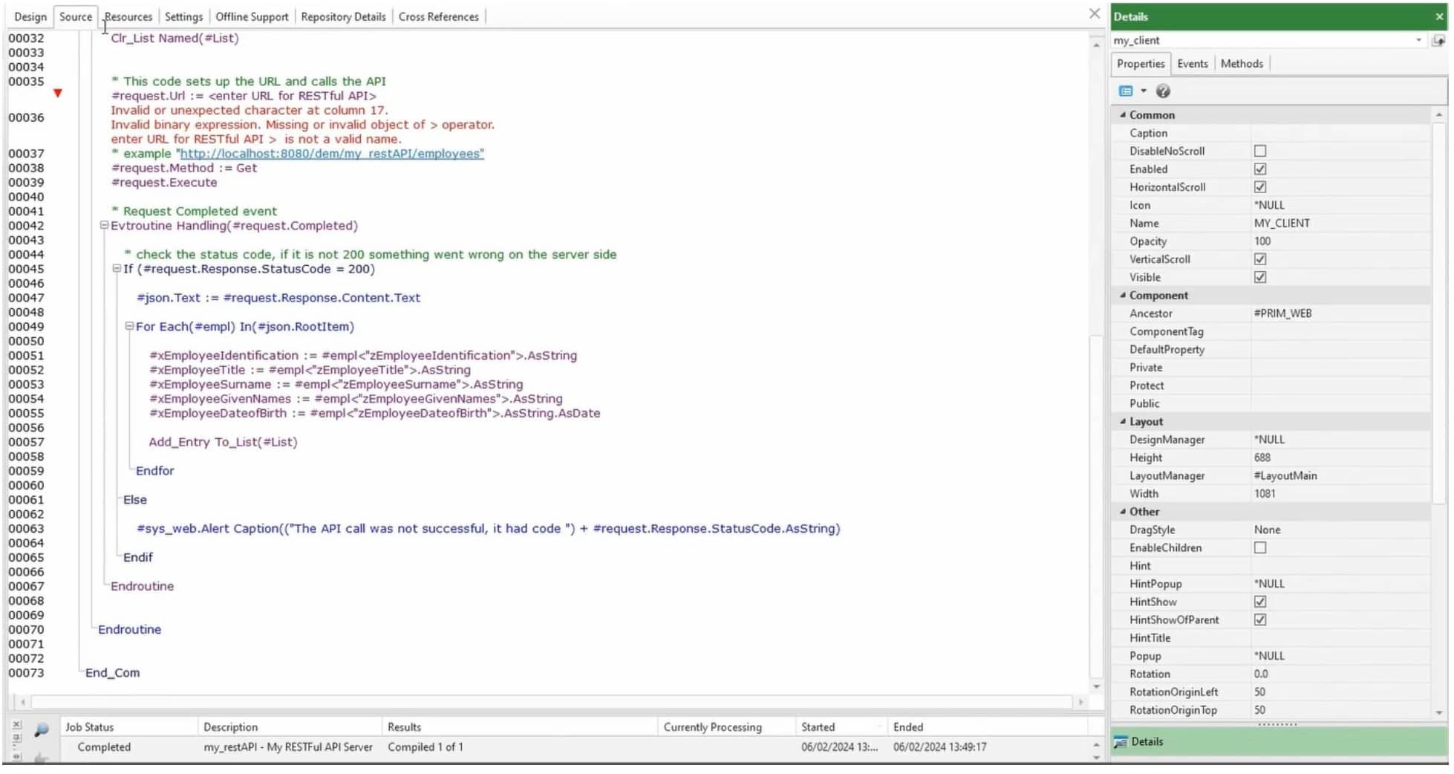Toggle the Visible checkbox
The image size is (1454, 774).
[1259, 276]
